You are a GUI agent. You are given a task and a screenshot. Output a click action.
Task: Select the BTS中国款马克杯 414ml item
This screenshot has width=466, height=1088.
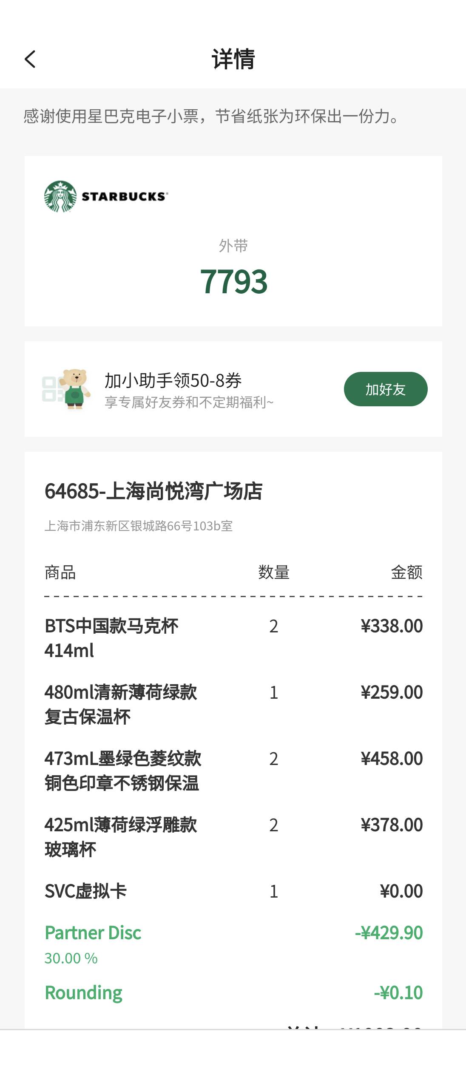point(233,638)
